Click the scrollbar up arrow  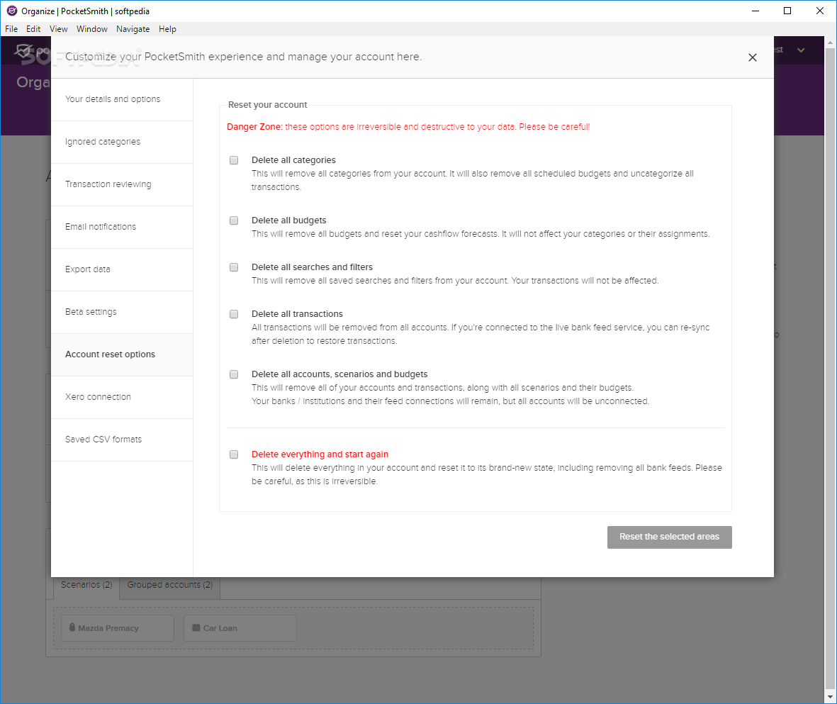click(830, 43)
